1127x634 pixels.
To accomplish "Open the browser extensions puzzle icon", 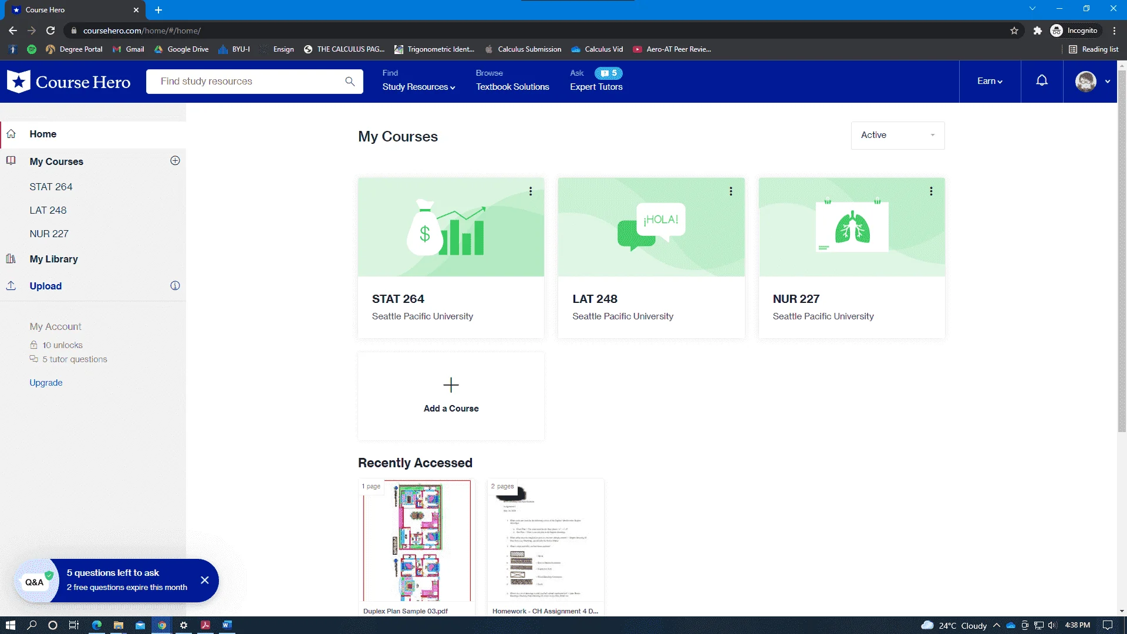I will pos(1038,31).
